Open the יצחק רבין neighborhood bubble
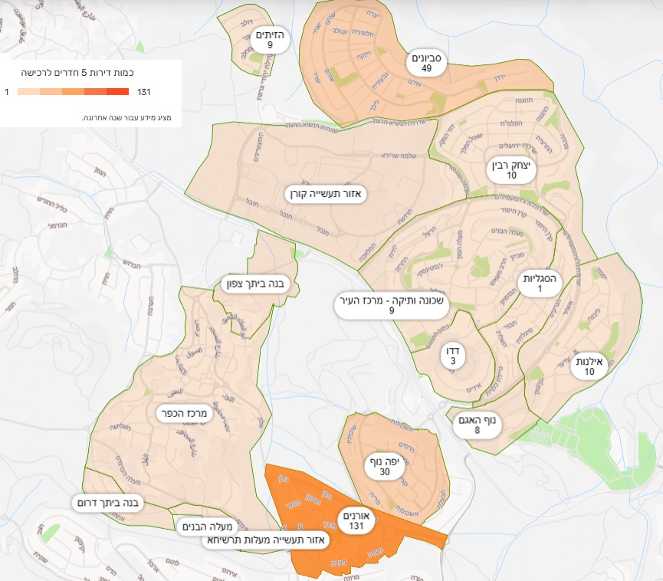 point(511,170)
